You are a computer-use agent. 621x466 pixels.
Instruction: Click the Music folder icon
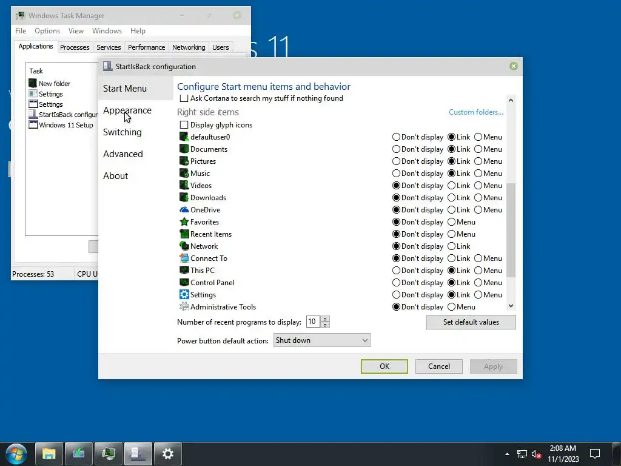[184, 173]
